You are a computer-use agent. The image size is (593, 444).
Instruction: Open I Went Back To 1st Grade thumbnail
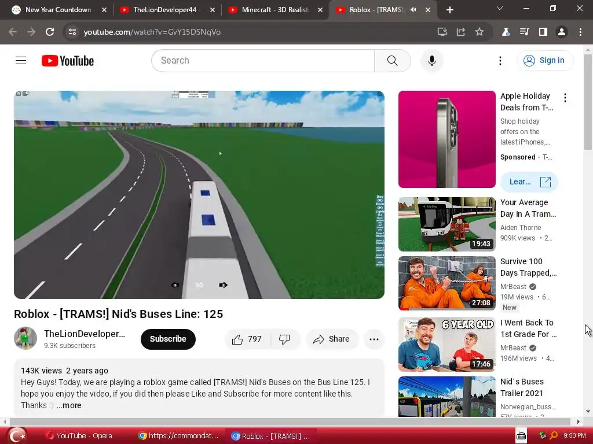coord(446,345)
